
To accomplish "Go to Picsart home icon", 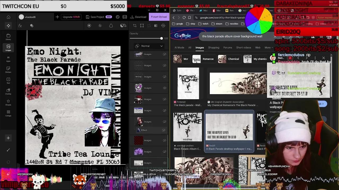I will tap(8, 17).
